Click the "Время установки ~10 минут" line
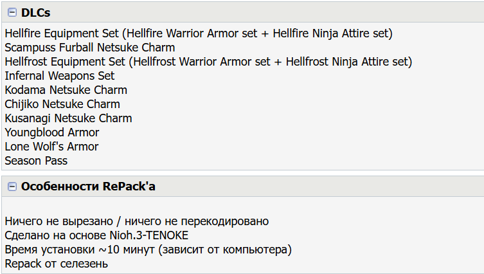 tap(148, 250)
